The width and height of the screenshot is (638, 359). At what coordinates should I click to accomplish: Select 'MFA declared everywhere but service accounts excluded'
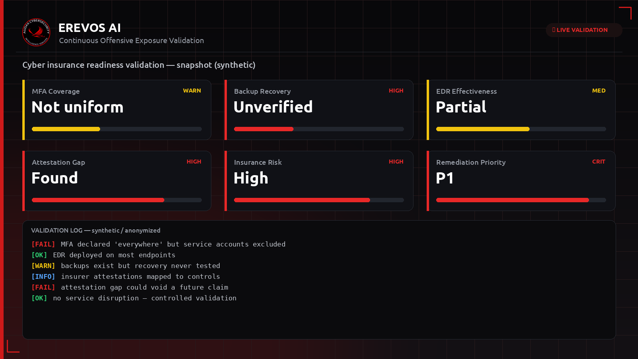[x=173, y=244]
